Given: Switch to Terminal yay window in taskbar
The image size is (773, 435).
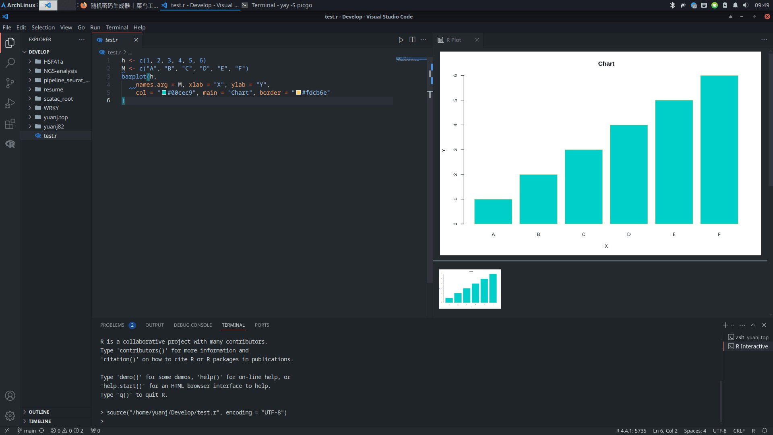Looking at the screenshot, I should (x=277, y=5).
